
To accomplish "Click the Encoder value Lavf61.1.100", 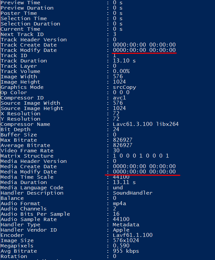I will [133, 235].
